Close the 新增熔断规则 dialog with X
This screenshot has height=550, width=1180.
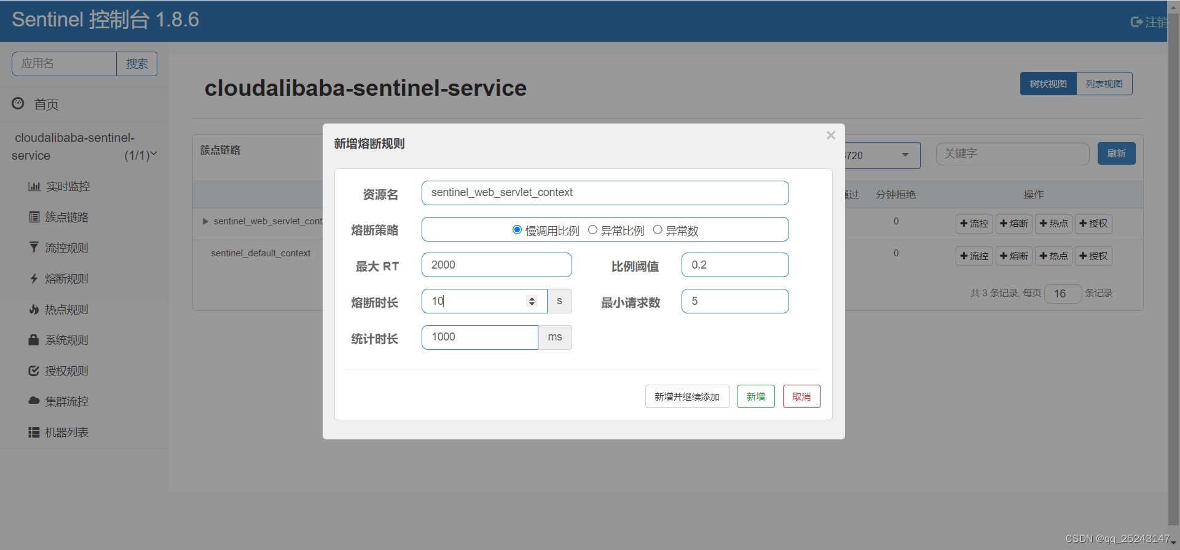(x=831, y=135)
